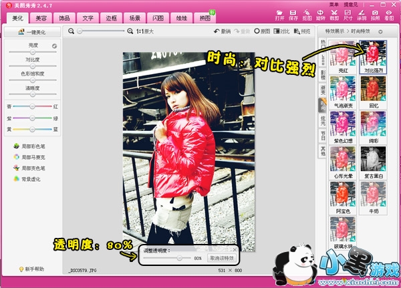Launch the 拍照 camera tool
Image resolution: width=401 pixels, height=288 pixels.
375,15
